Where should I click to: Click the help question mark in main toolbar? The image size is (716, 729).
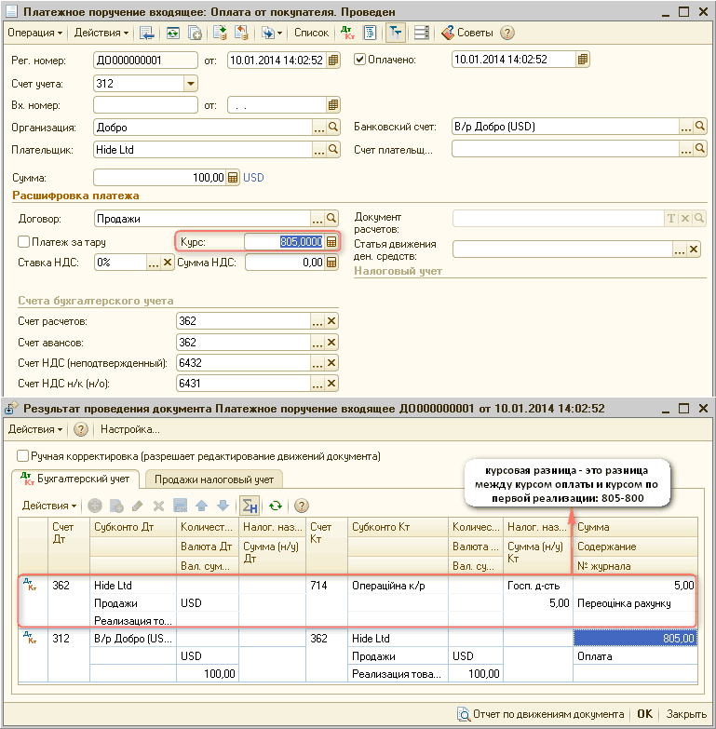507,33
